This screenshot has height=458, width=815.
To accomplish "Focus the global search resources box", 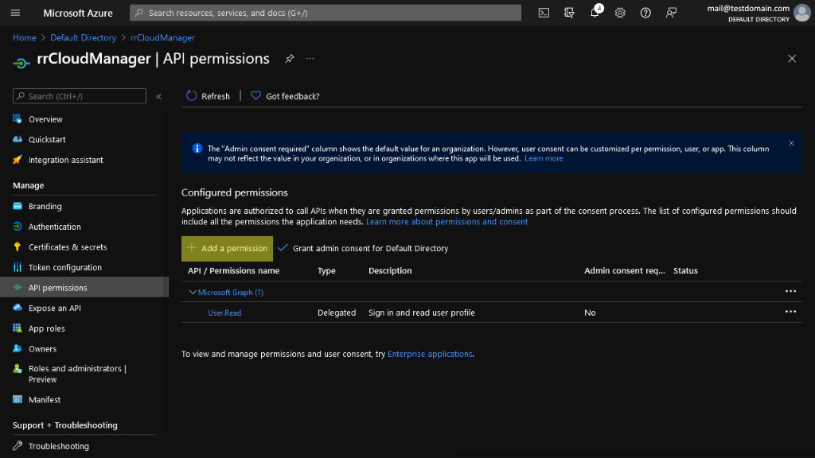I will click(x=326, y=13).
